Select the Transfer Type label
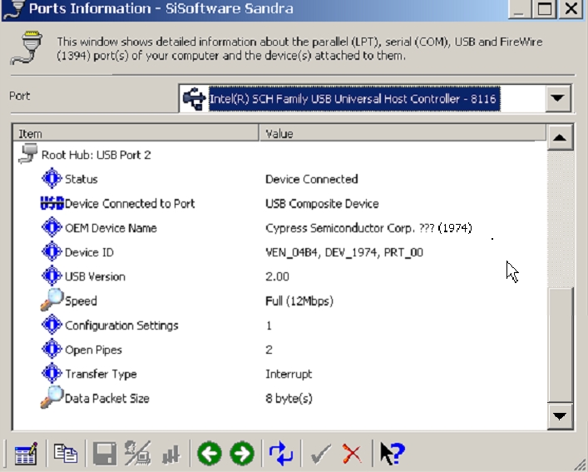Viewport: 588px width, 472px height. (x=101, y=374)
